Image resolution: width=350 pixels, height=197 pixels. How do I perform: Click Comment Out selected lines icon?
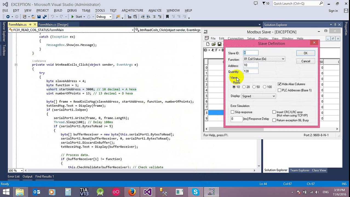coord(154,17)
